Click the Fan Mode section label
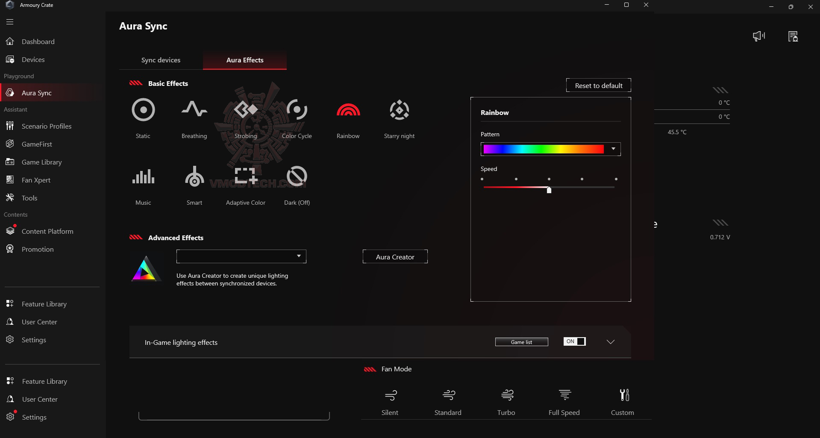The width and height of the screenshot is (820, 438). point(397,369)
